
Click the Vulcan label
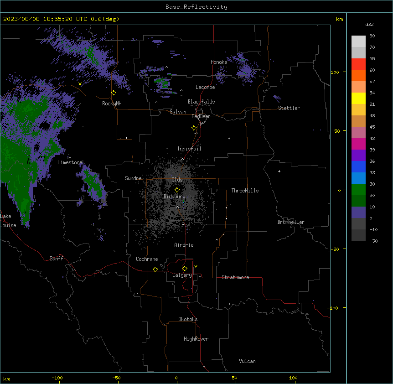pyautogui.click(x=247, y=361)
